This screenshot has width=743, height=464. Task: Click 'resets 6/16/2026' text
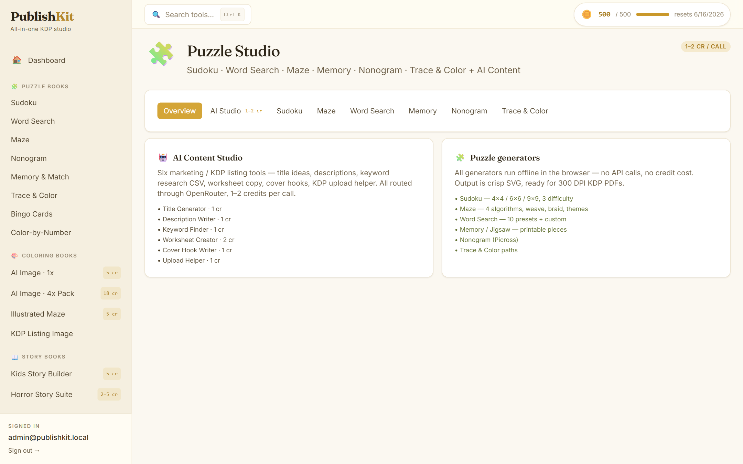pyautogui.click(x=699, y=14)
